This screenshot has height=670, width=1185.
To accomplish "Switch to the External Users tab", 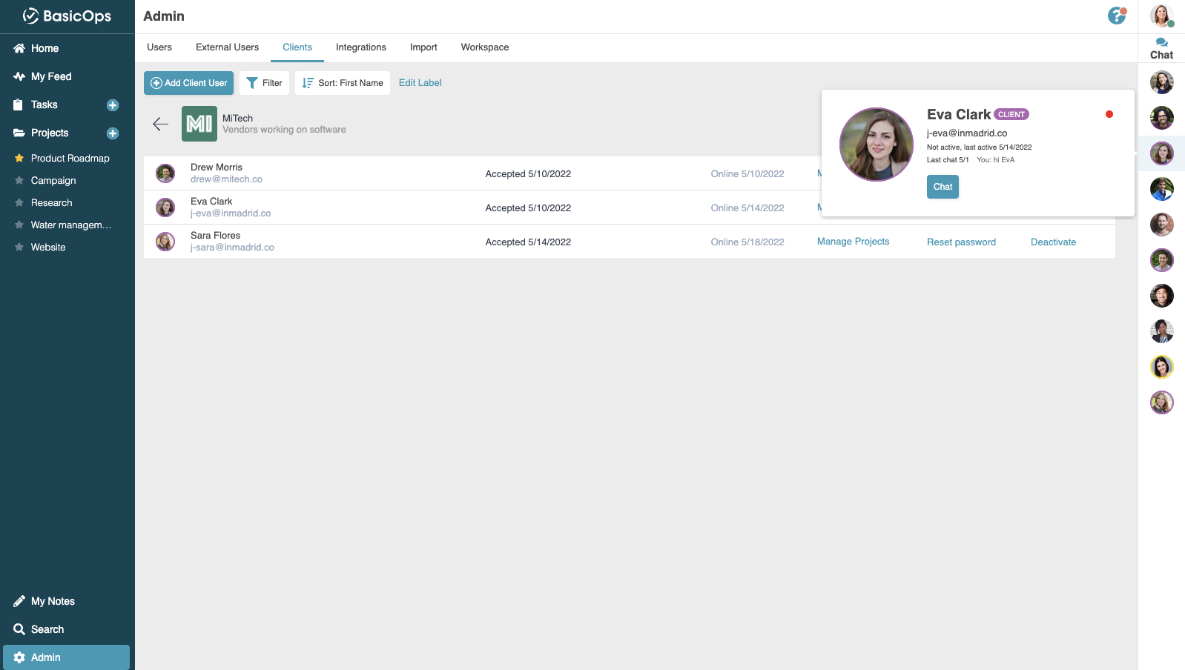I will (x=227, y=47).
